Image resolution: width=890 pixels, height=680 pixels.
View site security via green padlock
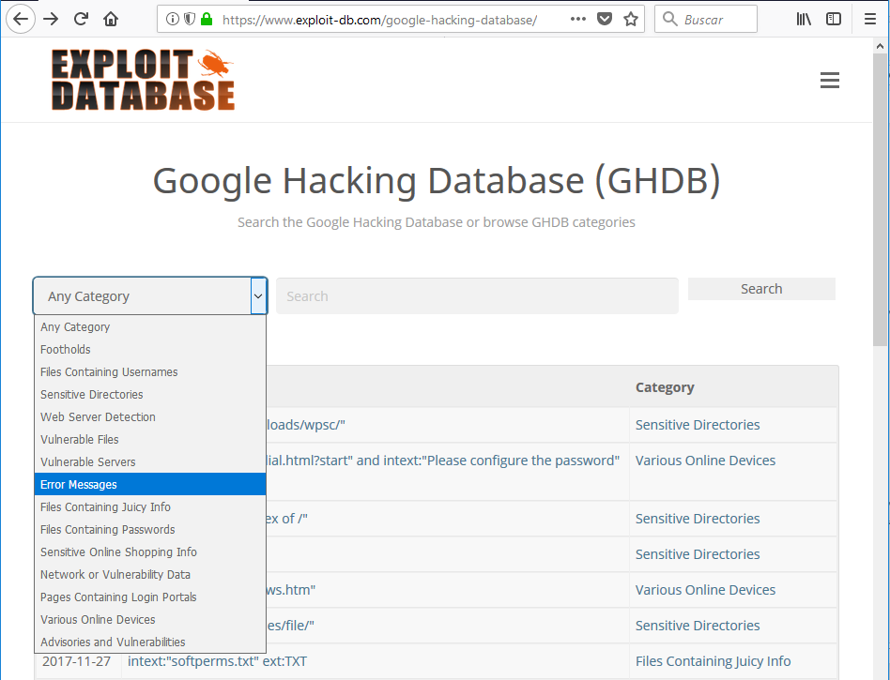click(x=207, y=19)
